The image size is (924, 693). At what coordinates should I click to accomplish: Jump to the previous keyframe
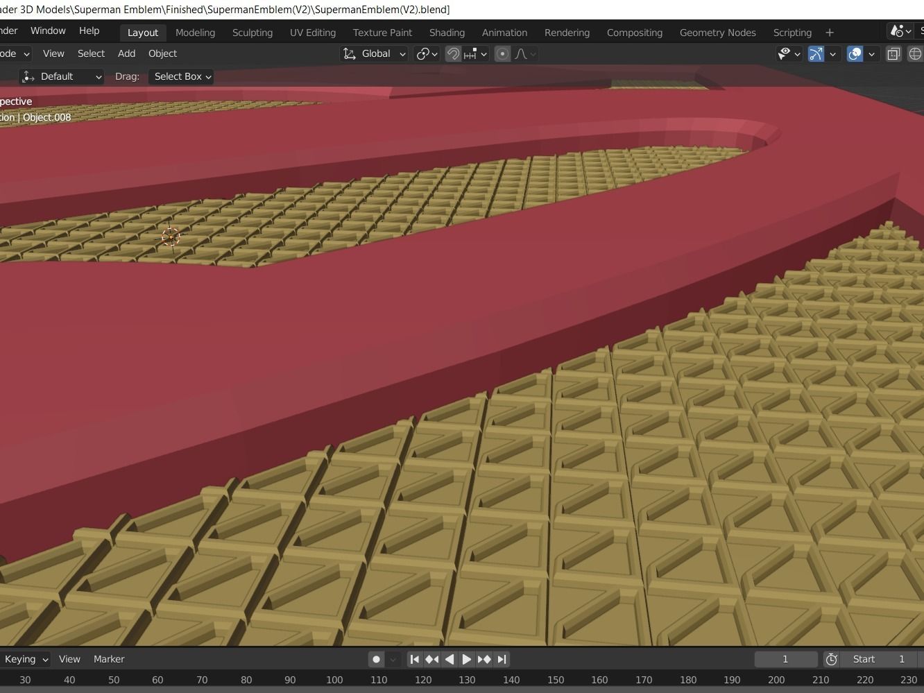point(431,659)
